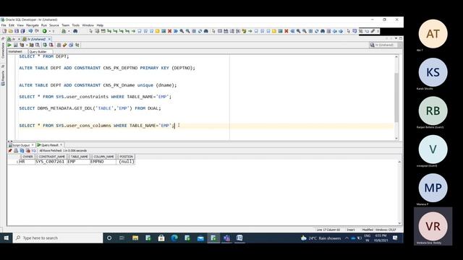Click the vertical scrollbar of SQL editor
The width and height of the screenshot is (463, 260).
coord(396,97)
